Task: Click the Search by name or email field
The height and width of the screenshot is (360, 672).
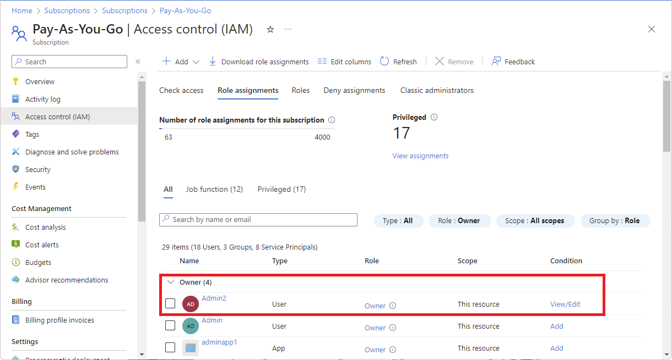Action: pyautogui.click(x=258, y=220)
